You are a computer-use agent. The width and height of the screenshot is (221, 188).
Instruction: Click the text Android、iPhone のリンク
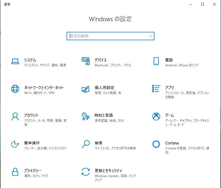tap(182, 65)
